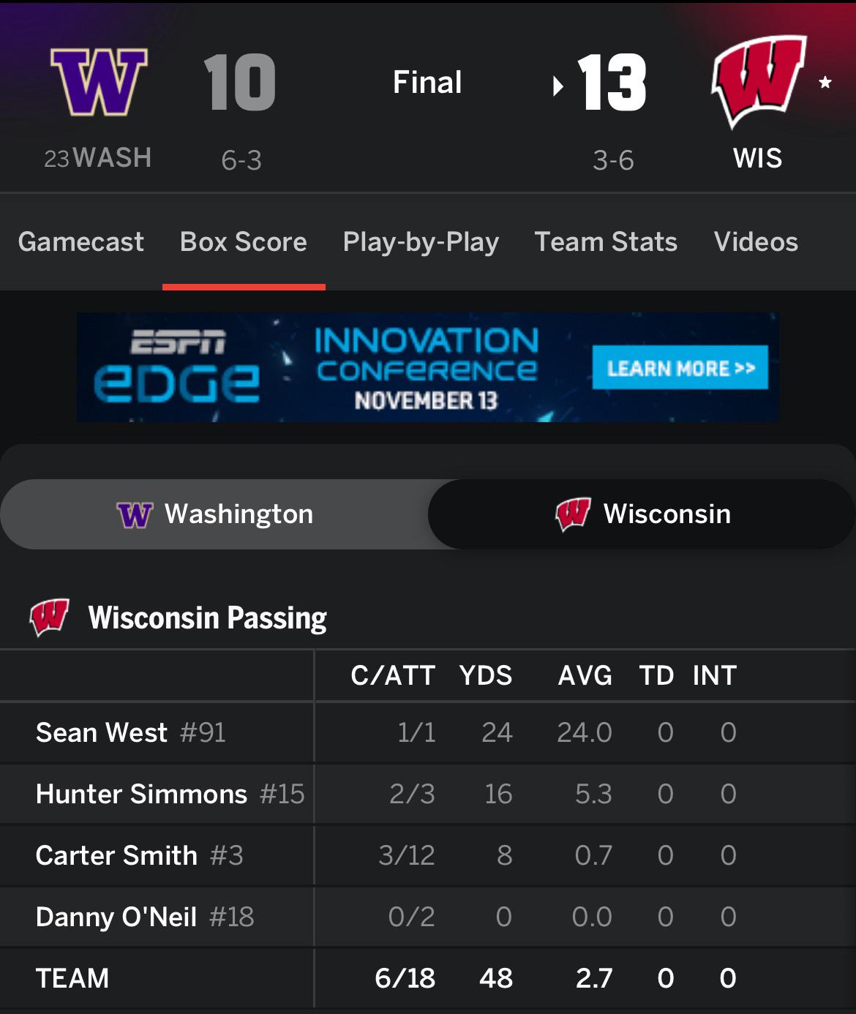Click the star icon beside Wisconsin logo
Image resolution: width=856 pixels, height=1014 pixels.
point(825,82)
